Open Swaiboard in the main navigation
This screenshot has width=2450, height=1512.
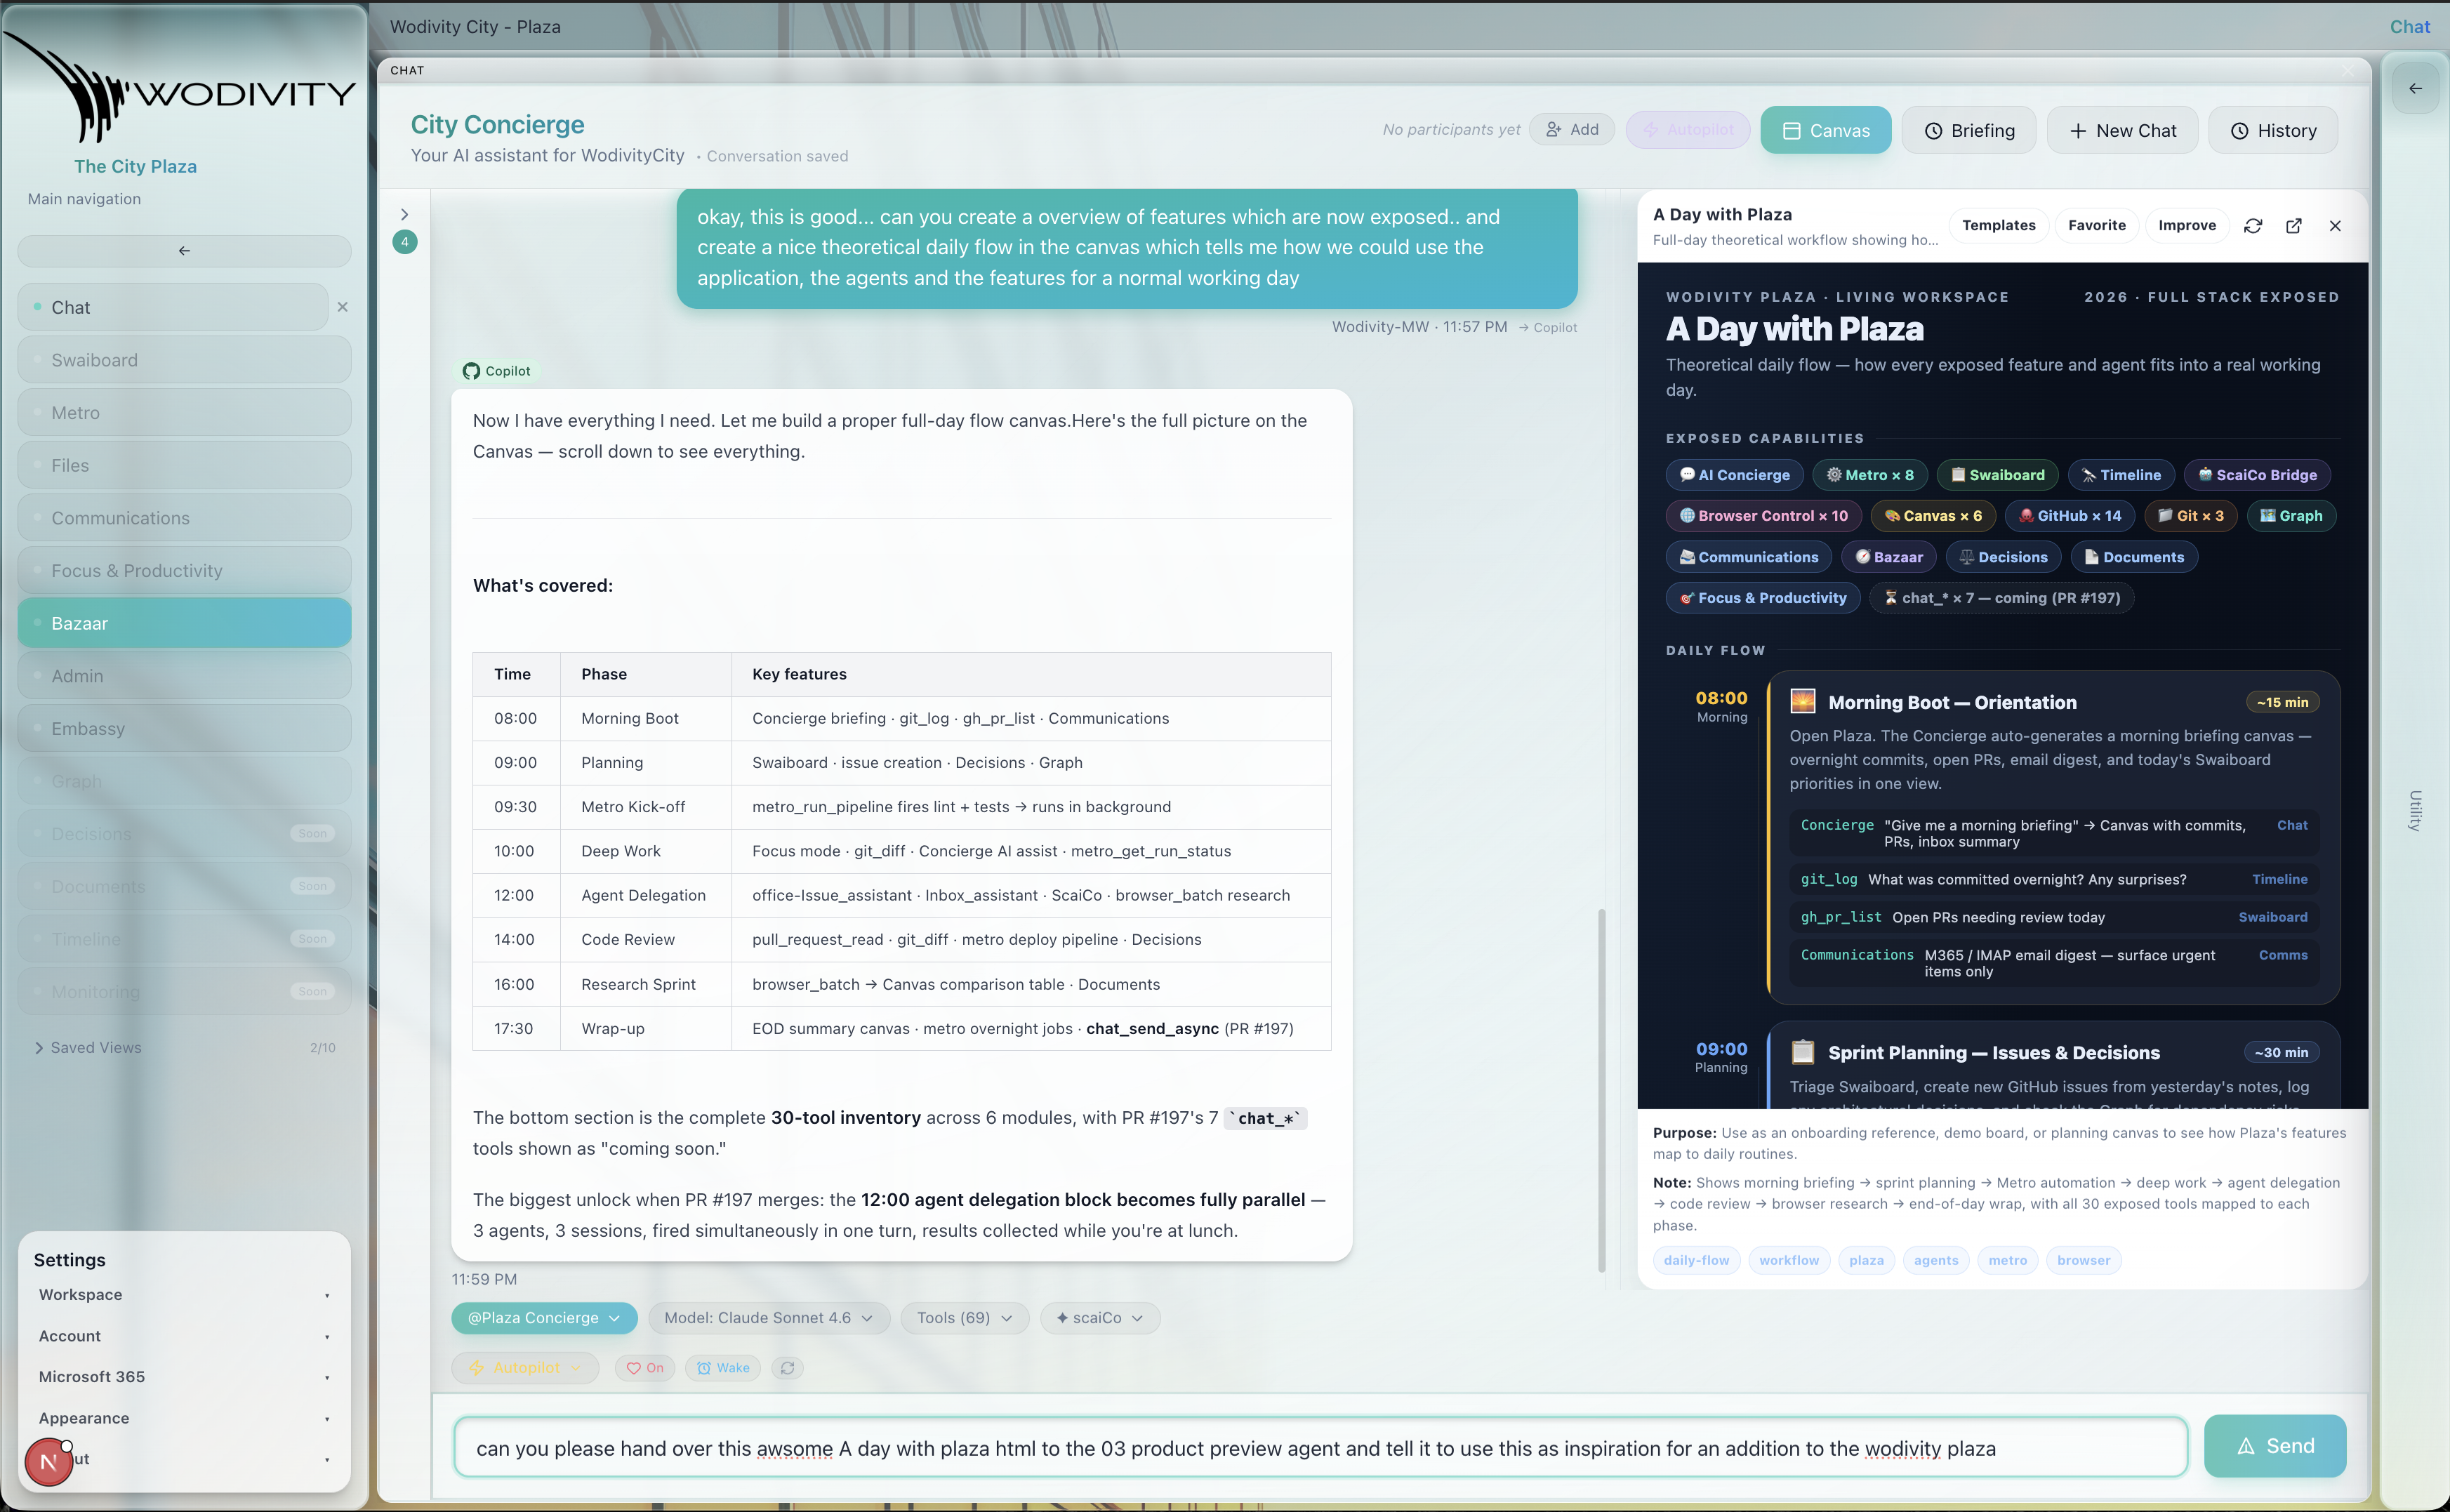point(184,360)
